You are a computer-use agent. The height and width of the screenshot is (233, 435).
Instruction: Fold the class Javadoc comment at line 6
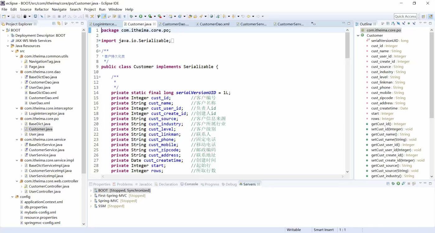(x=99, y=51)
